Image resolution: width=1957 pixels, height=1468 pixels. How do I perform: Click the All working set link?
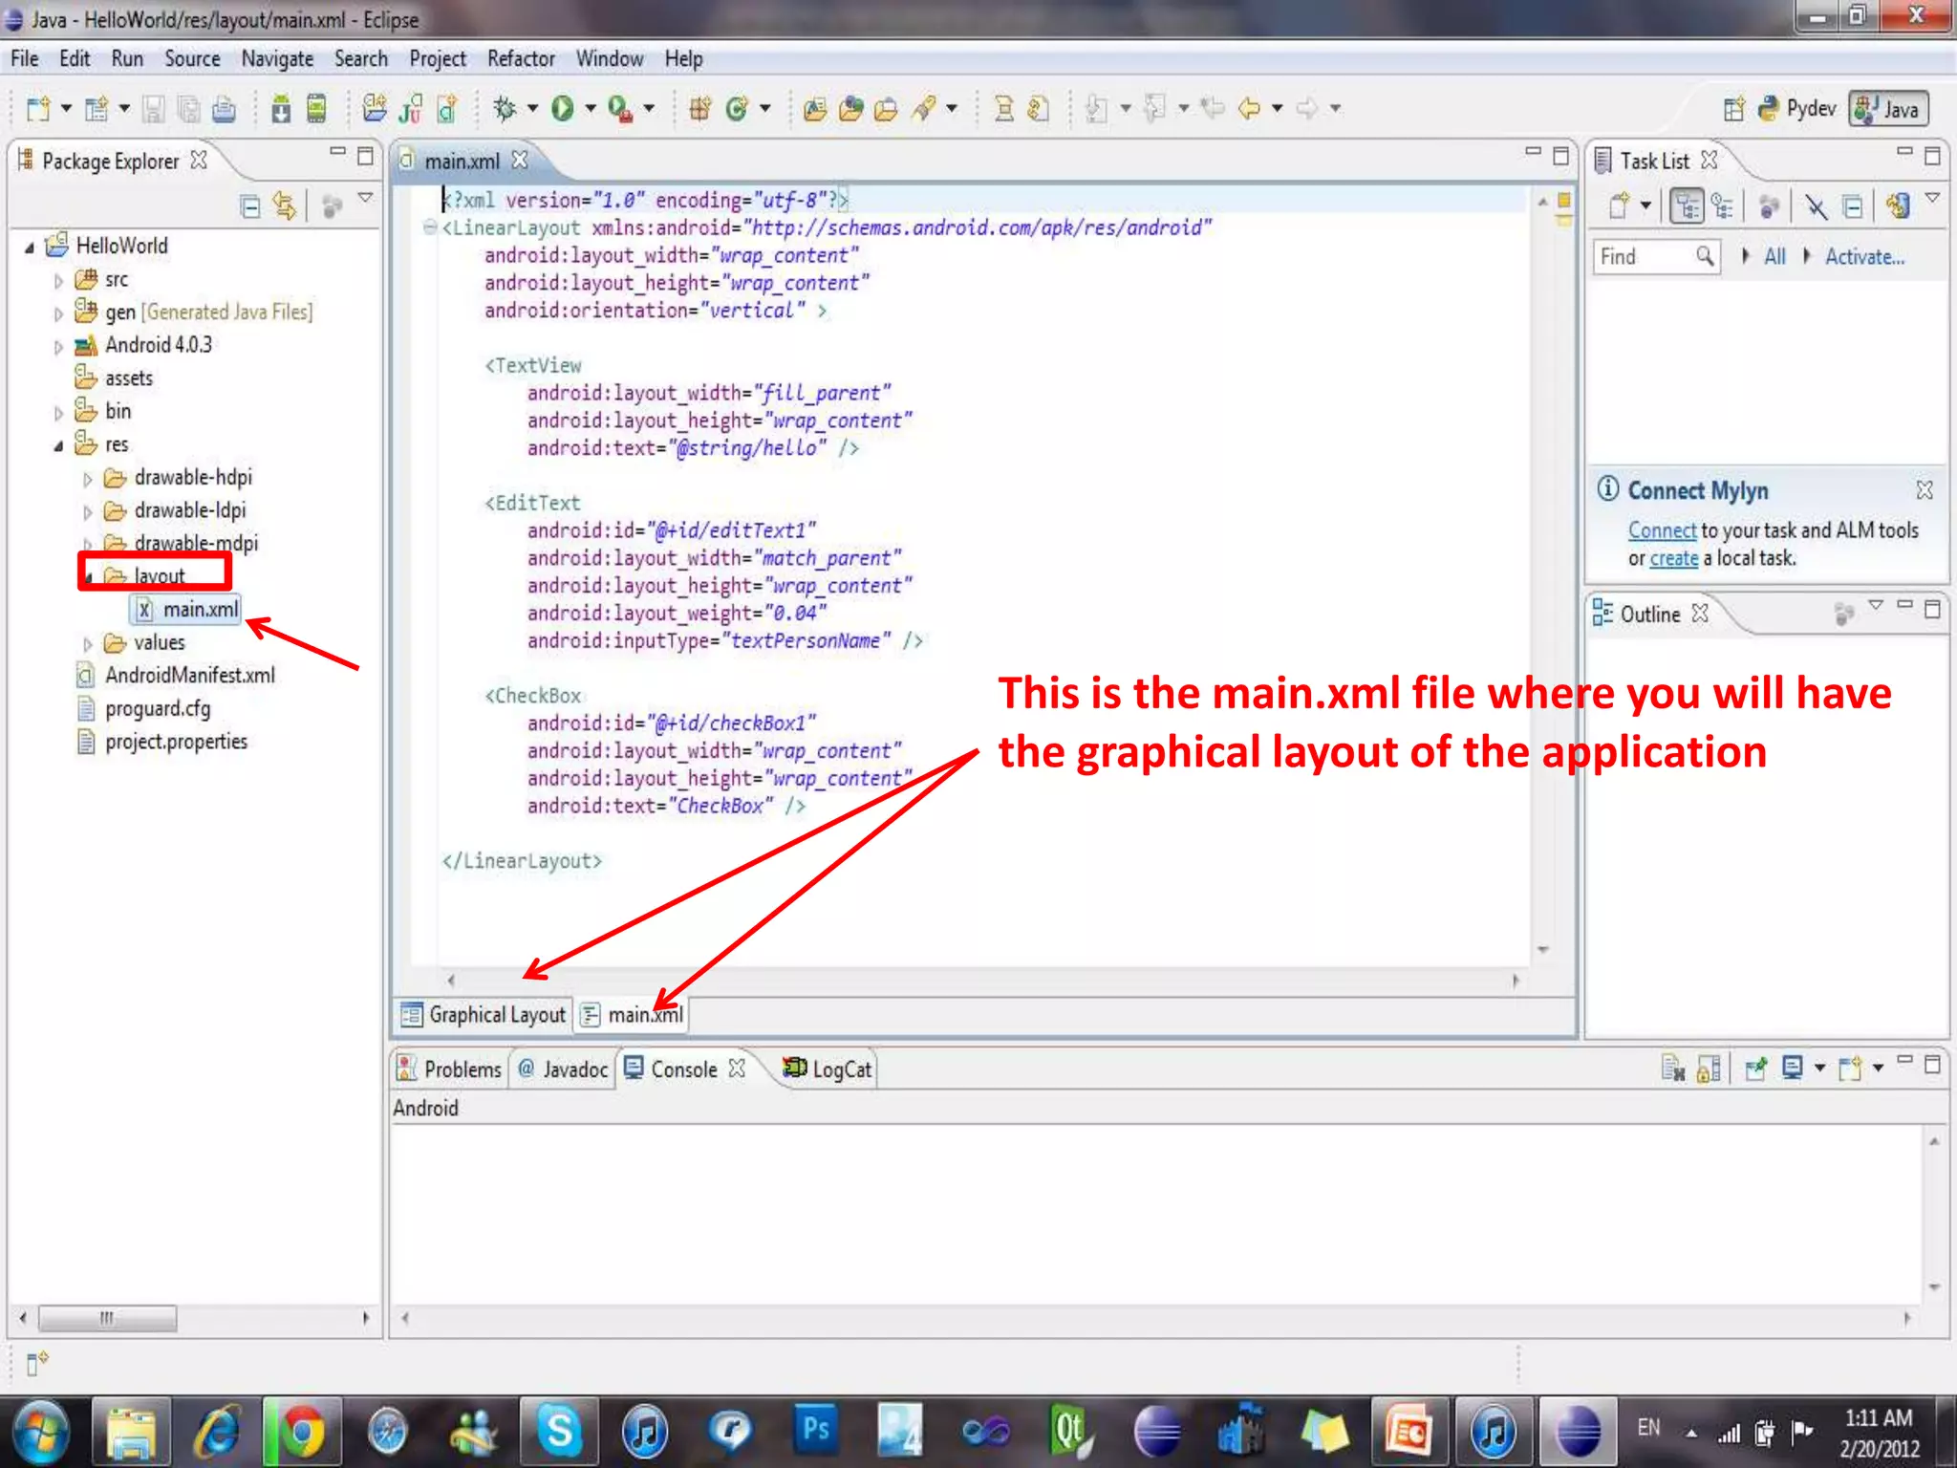1774,256
